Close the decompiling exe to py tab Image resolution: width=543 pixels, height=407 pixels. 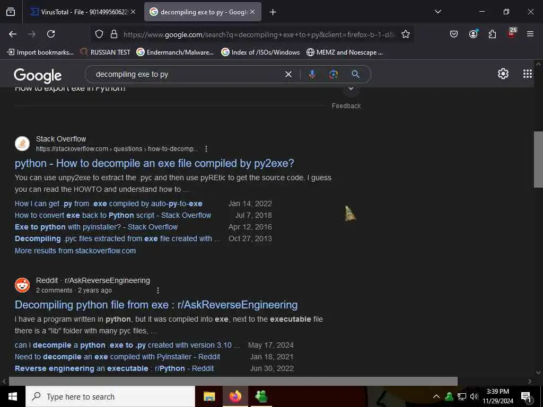252,12
